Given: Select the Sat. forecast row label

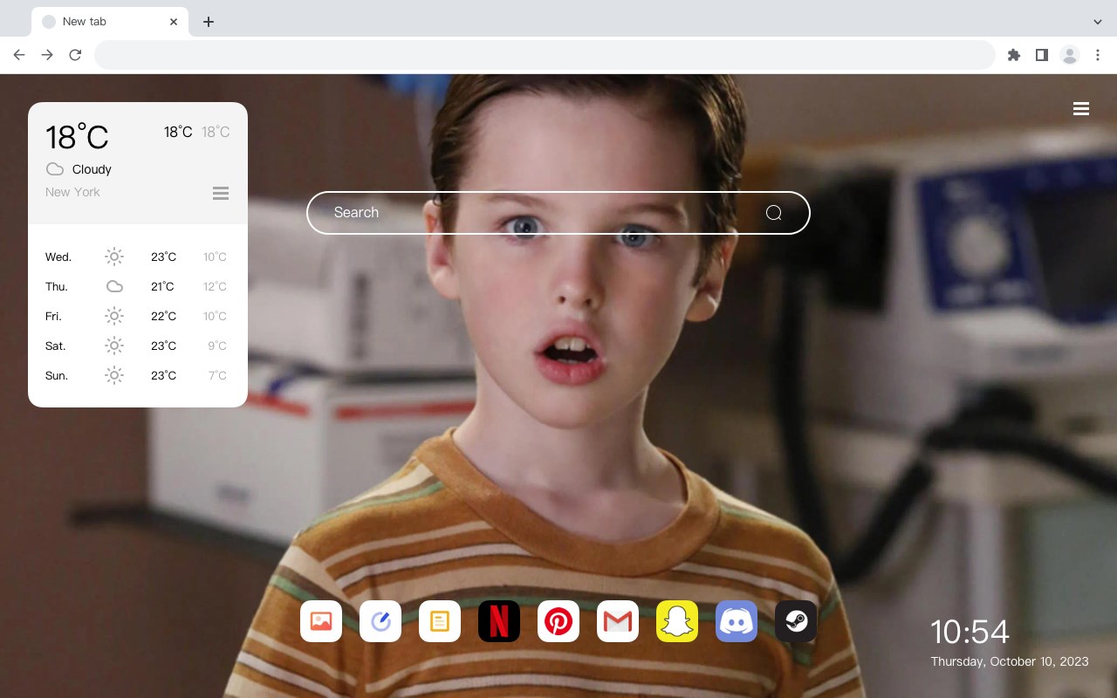Looking at the screenshot, I should (56, 346).
